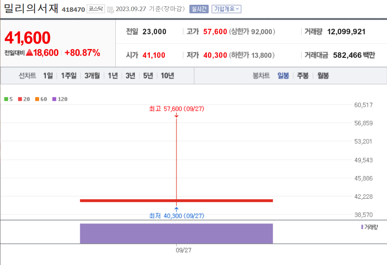The image size is (387, 265).
Task: Click the 42,228 y-axis label
Action: (363, 197)
